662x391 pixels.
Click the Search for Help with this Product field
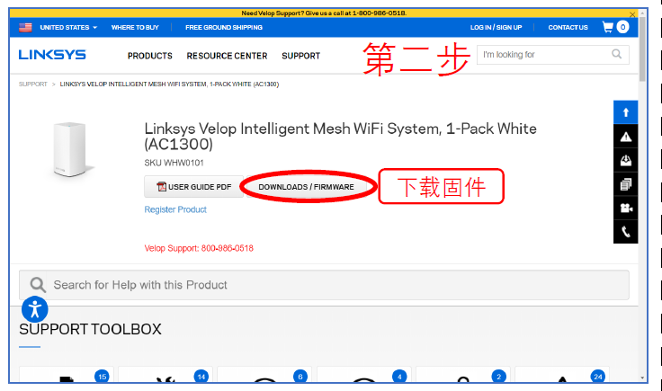tap(324, 285)
